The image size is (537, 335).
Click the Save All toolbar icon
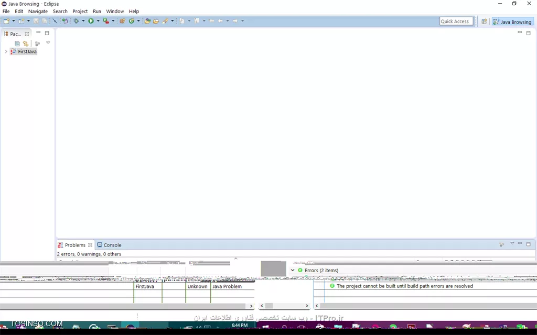[x=45, y=21]
